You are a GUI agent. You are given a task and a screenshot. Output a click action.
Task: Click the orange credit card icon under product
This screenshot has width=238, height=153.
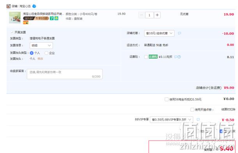click(x=26, y=23)
